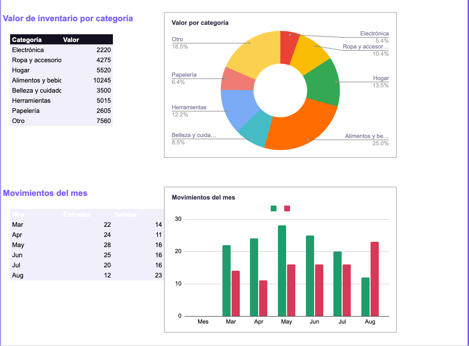The height and width of the screenshot is (346, 469).
Task: Click the 'Mes' x-axis label
Action: pyautogui.click(x=203, y=322)
